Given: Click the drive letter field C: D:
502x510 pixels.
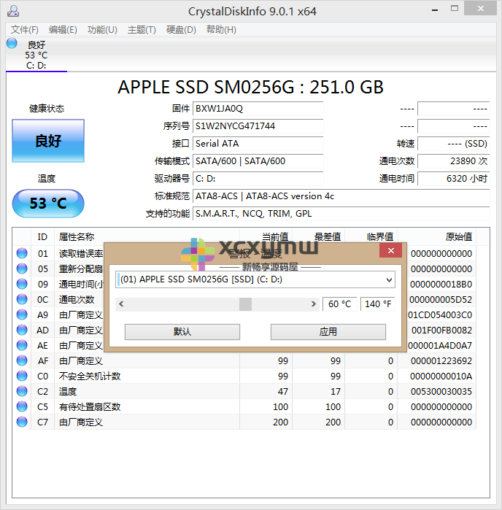Looking at the screenshot, I should pyautogui.click(x=258, y=179).
